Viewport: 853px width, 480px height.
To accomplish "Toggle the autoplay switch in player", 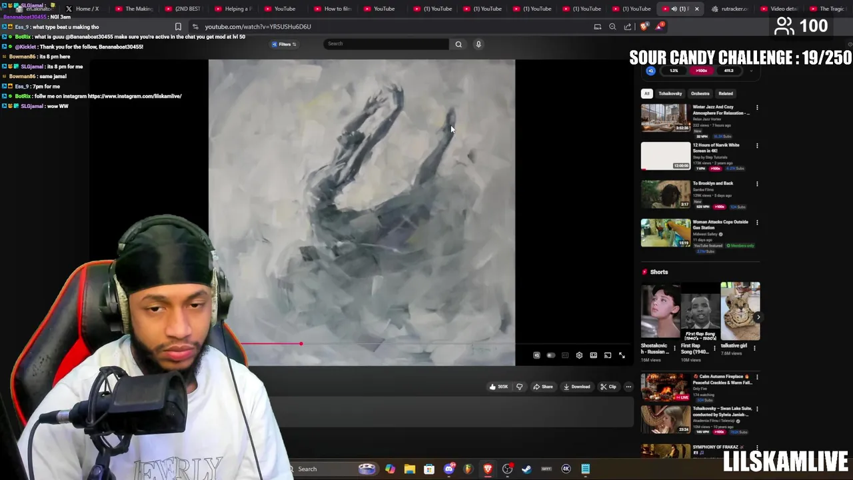I will pyautogui.click(x=550, y=355).
